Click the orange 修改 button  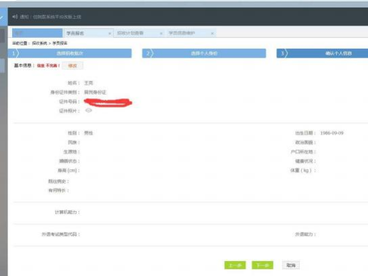(x=73, y=66)
